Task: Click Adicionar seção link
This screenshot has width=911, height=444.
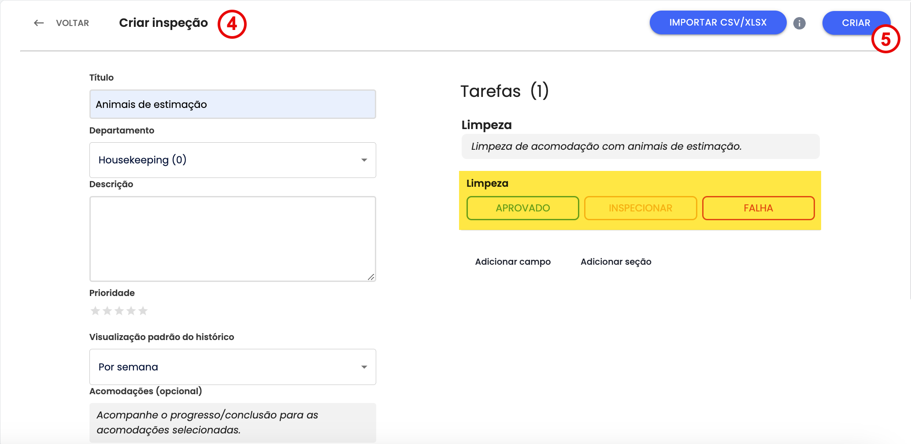Action: [616, 262]
